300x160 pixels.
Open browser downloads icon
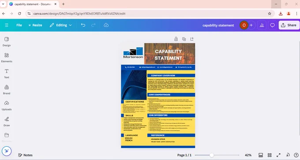pyautogui.click(x=281, y=14)
